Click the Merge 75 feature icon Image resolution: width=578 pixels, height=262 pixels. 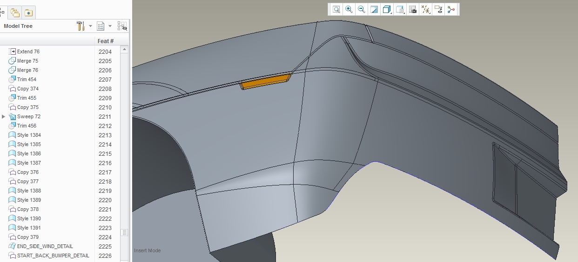pos(12,61)
